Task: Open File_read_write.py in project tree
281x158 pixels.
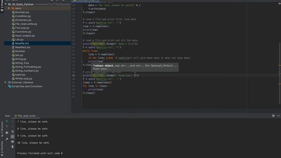Action: [26, 24]
